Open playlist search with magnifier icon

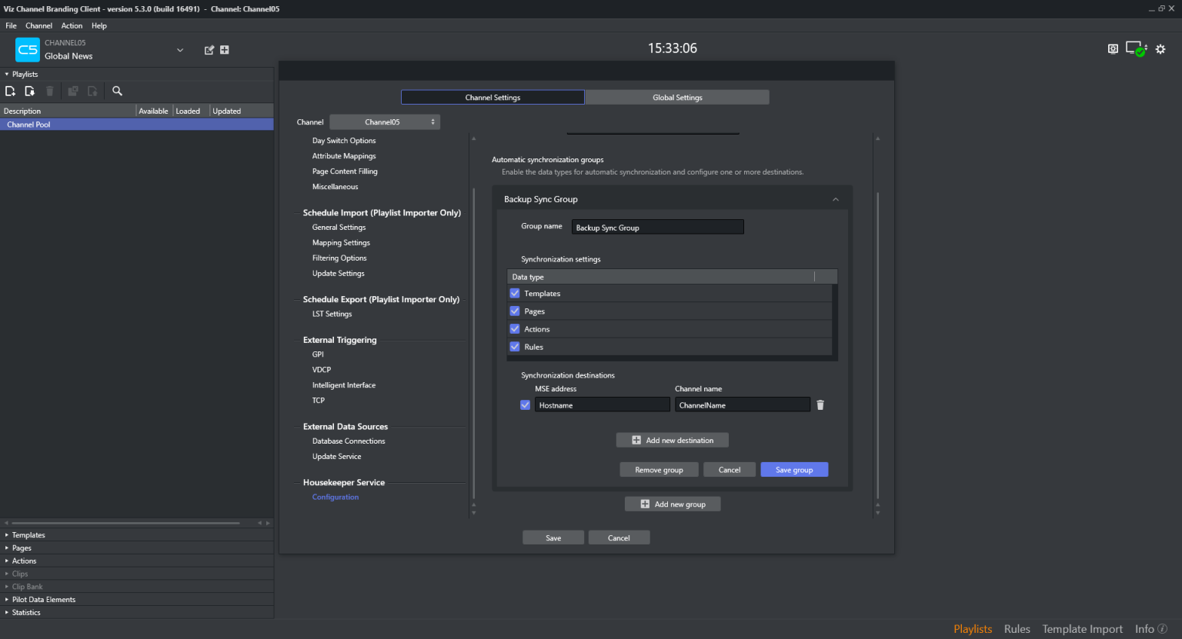tap(117, 92)
